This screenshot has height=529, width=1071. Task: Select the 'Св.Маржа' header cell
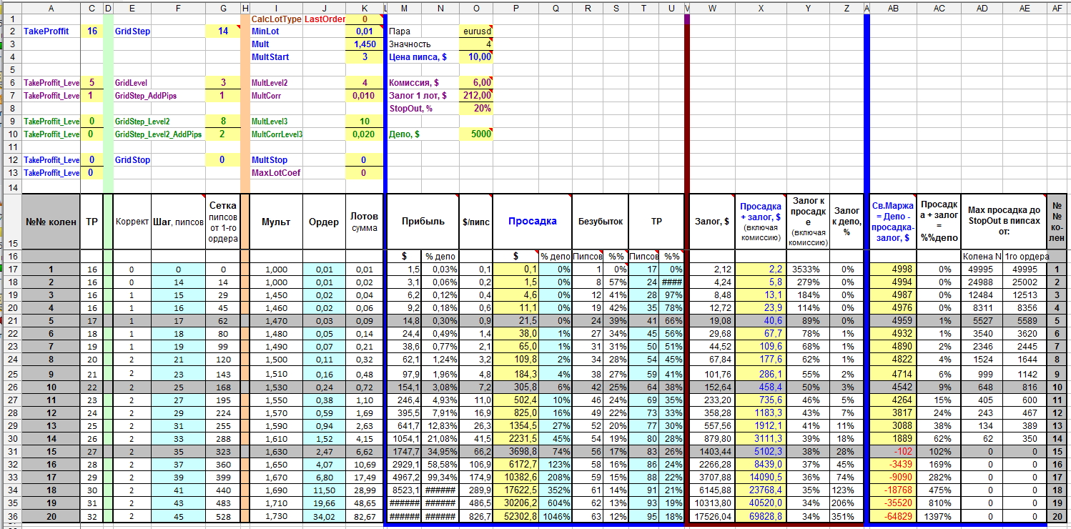(893, 222)
